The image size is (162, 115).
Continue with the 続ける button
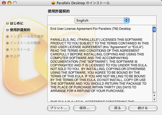coord(143,108)
